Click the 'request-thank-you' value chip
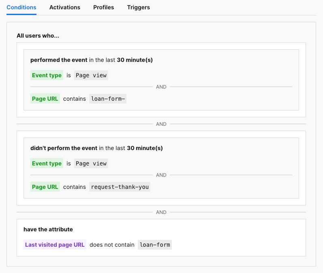 click(120, 187)
